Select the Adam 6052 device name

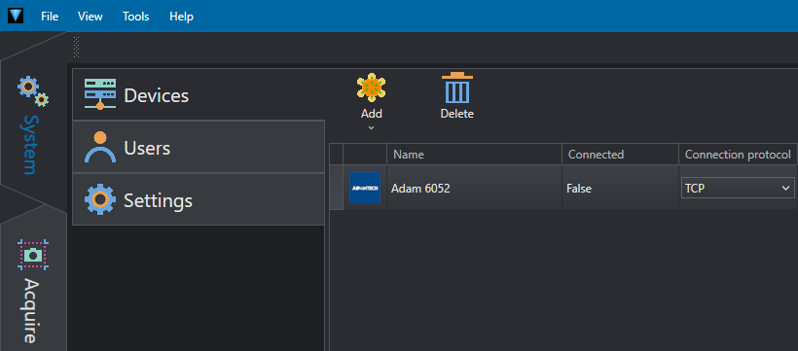point(420,189)
